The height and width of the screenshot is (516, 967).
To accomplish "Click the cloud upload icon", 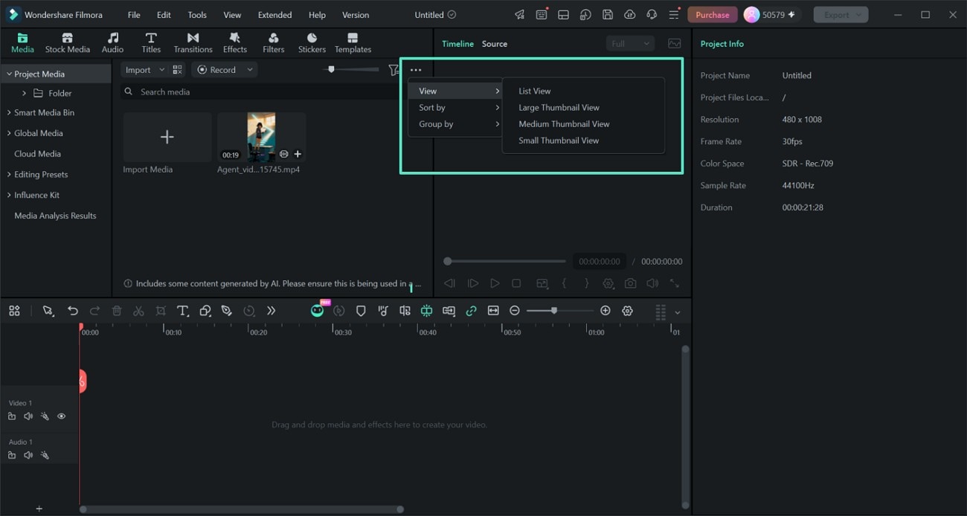I will [x=630, y=15].
